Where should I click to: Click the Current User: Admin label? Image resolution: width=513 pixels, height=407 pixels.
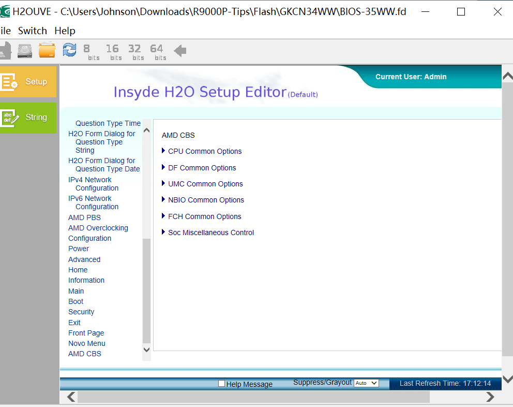(x=411, y=77)
